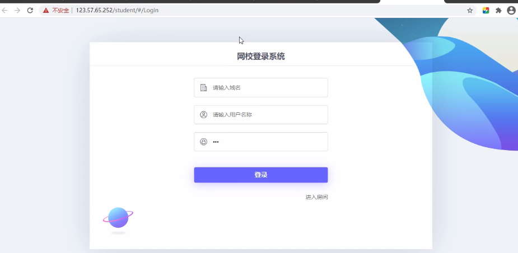Image resolution: width=518 pixels, height=253 pixels.
Task: Bookmark this page with the star icon
Action: point(470,10)
